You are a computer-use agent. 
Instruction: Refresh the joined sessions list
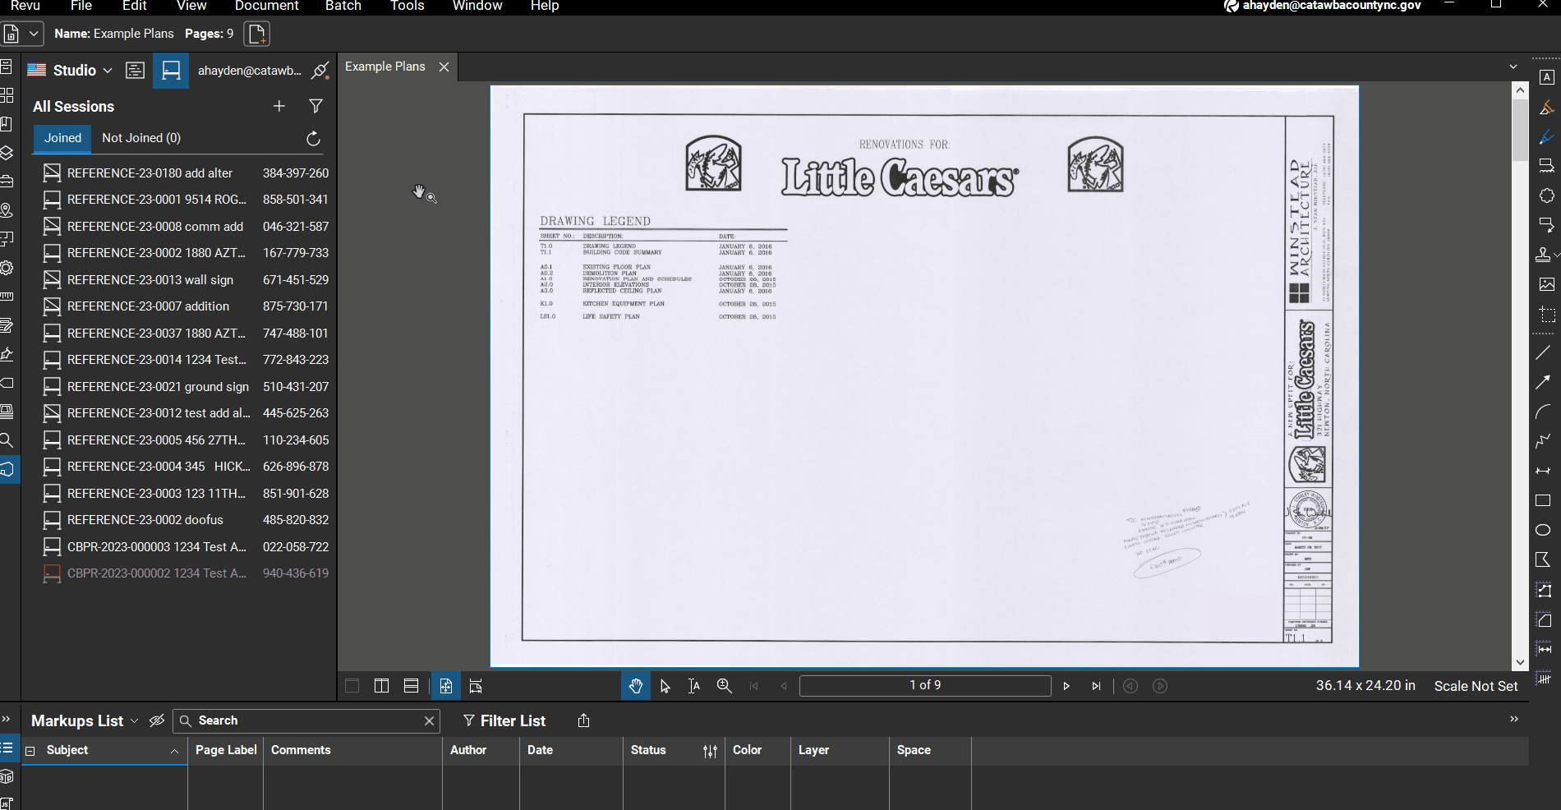pos(313,139)
